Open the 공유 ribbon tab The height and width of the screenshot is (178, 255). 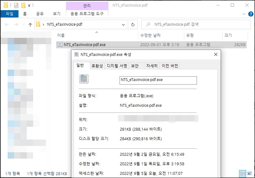(40, 14)
